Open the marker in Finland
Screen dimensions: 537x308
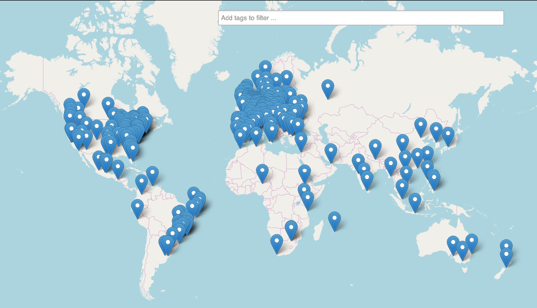tap(287, 79)
